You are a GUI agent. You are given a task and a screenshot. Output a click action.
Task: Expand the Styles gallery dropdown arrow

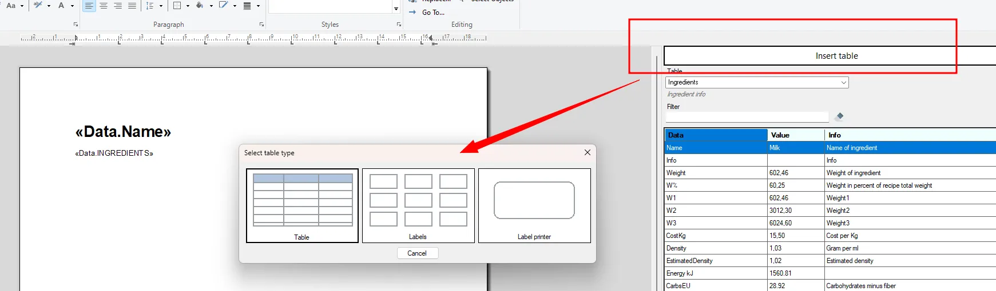point(396,9)
